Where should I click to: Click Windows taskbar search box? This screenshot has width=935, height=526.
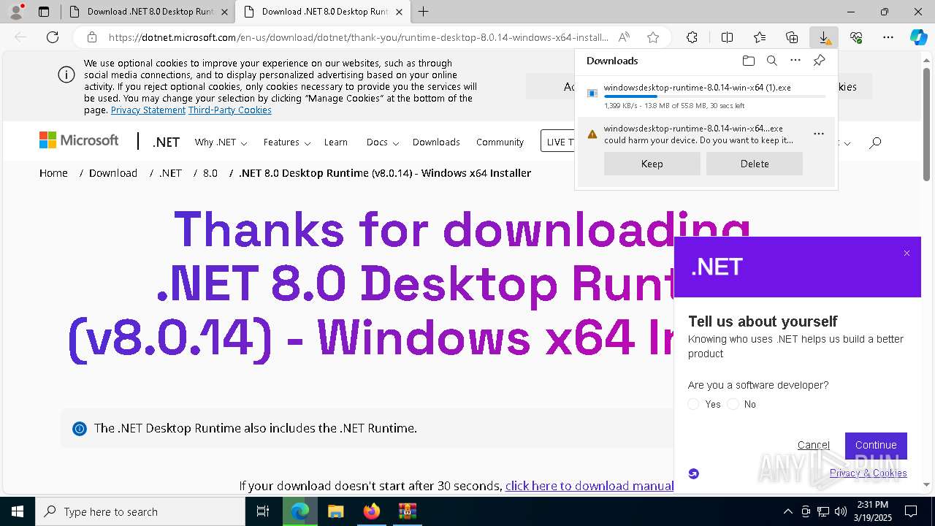140,511
